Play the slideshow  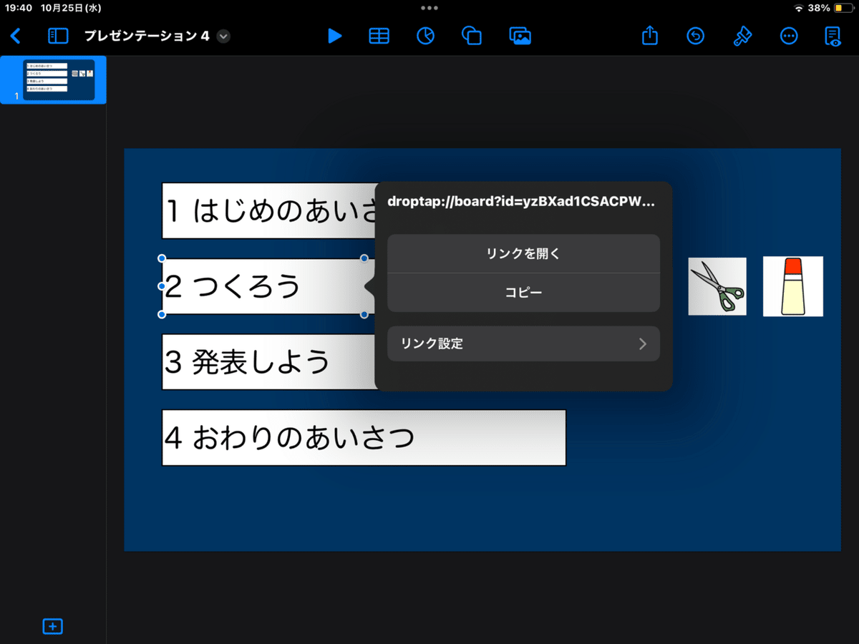(334, 36)
